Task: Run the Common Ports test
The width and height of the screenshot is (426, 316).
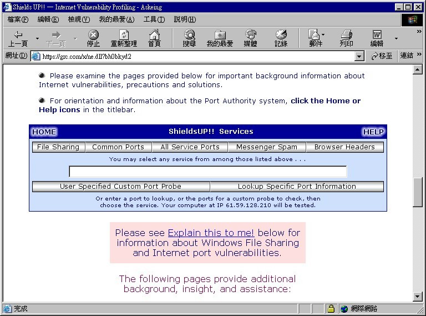Action: (118, 147)
